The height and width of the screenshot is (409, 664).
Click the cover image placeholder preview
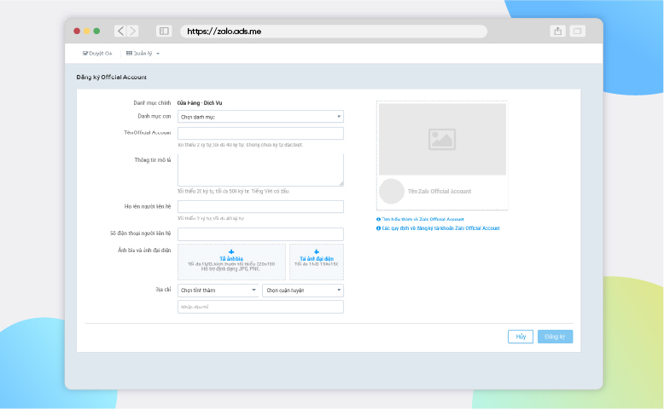pos(442,139)
